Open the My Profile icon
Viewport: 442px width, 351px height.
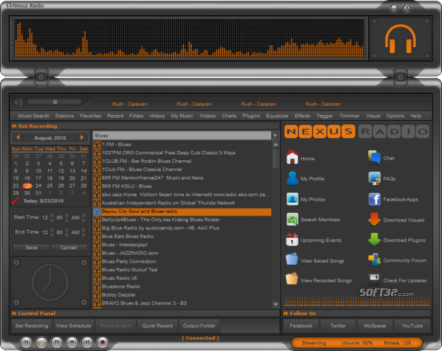pos(292,178)
